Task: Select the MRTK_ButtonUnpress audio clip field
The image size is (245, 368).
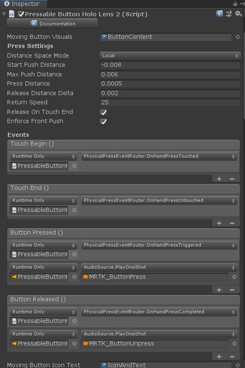Action: pos(155,344)
